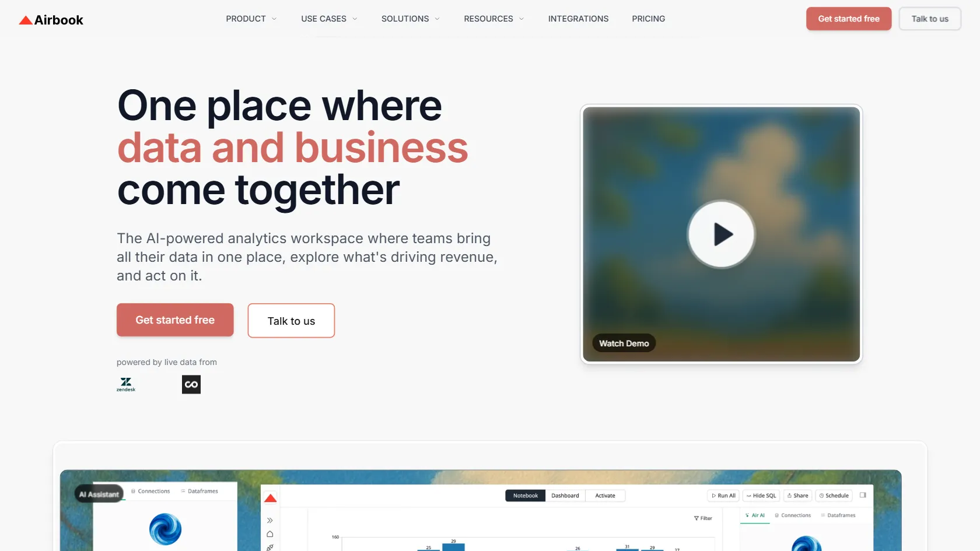Click the Watch Demo label

[x=624, y=343]
